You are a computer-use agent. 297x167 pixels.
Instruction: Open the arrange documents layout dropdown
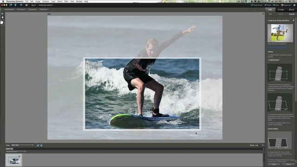(27, 5)
